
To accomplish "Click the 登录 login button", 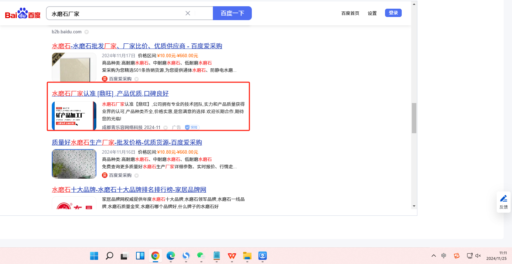I will click(x=393, y=13).
